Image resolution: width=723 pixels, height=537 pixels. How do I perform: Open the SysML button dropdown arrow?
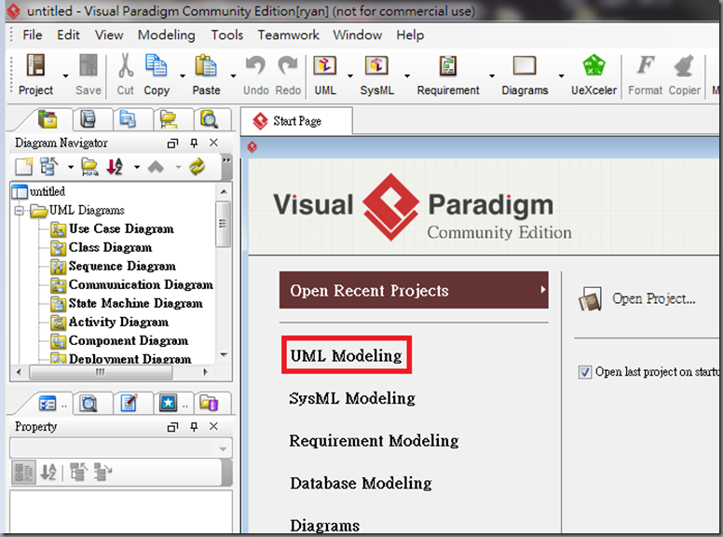(x=407, y=76)
